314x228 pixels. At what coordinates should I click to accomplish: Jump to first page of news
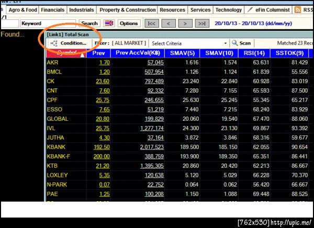[x=152, y=24]
